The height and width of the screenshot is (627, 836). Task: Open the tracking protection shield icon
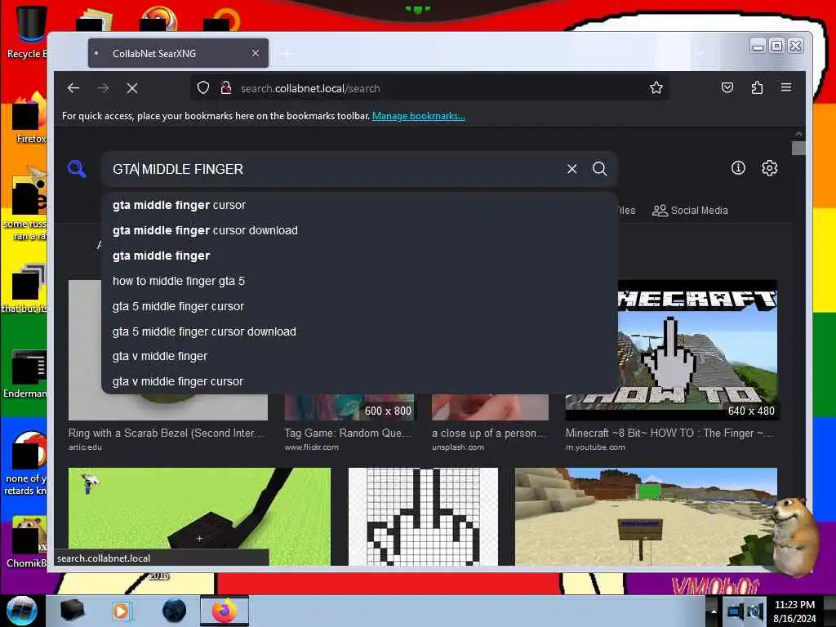203,88
